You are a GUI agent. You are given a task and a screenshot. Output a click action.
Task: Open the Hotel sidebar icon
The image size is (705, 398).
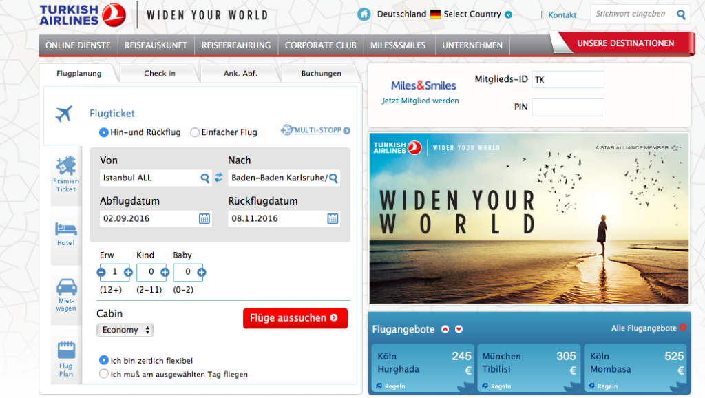coord(66,234)
